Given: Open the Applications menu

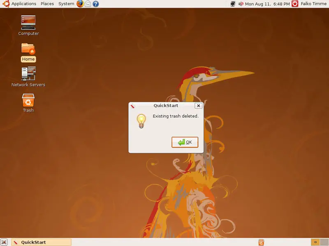Looking at the screenshot, I should 24,4.
